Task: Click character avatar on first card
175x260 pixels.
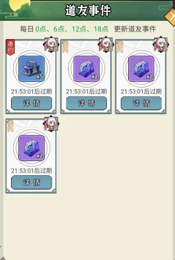Action: pyautogui.click(x=51, y=44)
